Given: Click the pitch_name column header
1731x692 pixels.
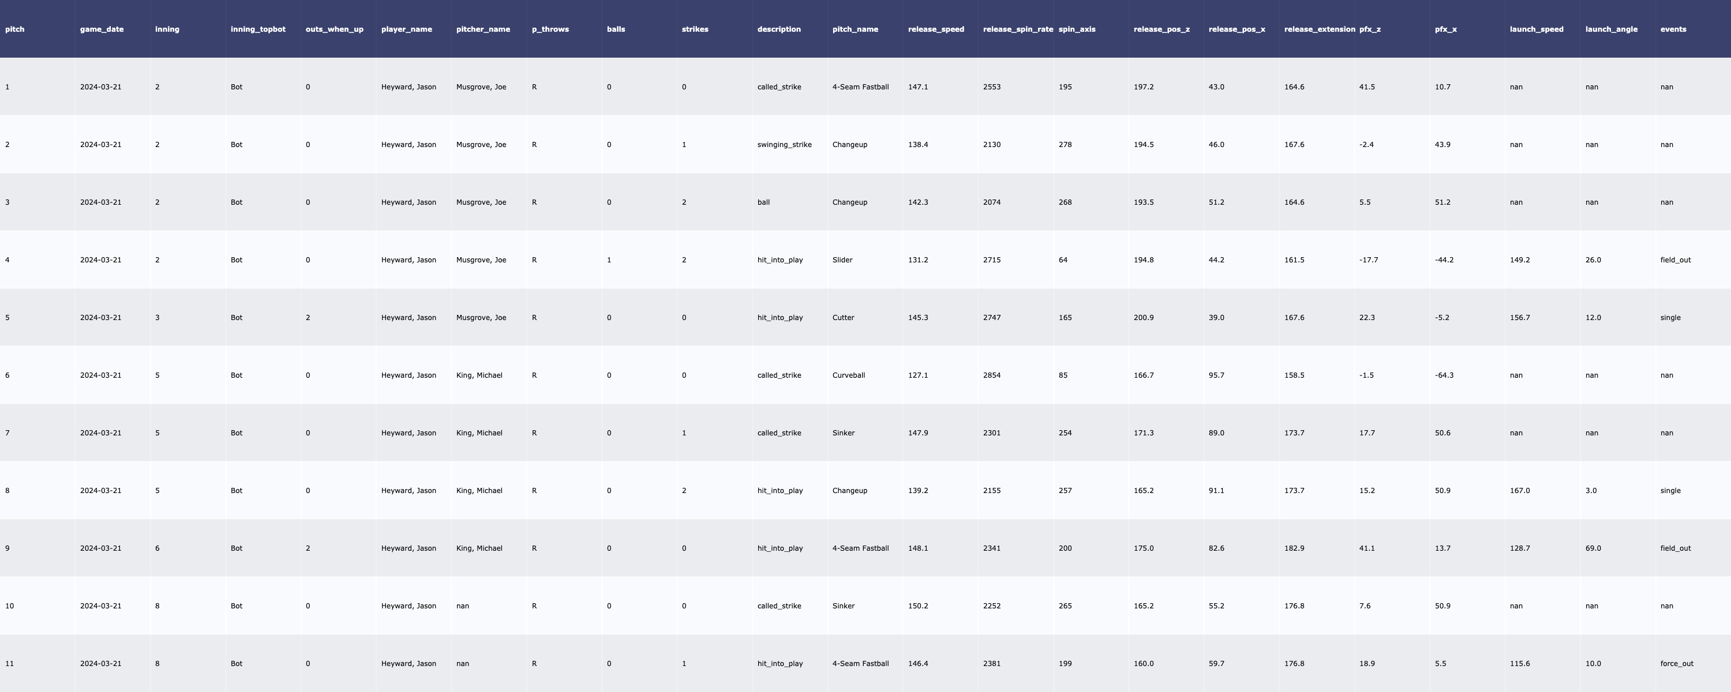Looking at the screenshot, I should (x=855, y=29).
